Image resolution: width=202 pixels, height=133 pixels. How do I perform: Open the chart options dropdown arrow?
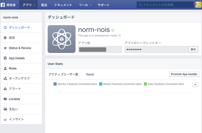click(x=195, y=84)
